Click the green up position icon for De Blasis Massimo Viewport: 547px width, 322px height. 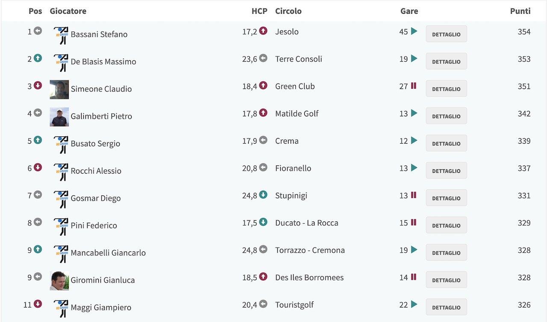coord(38,58)
